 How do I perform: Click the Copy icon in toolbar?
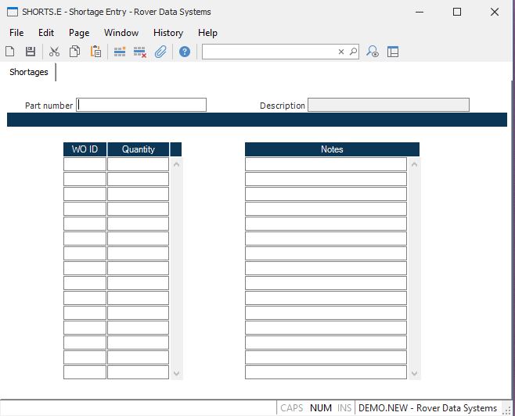coord(74,52)
